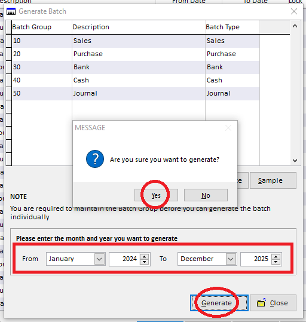Click the Purchase batch type cell
Screen dimensions: 306x322
232,54
